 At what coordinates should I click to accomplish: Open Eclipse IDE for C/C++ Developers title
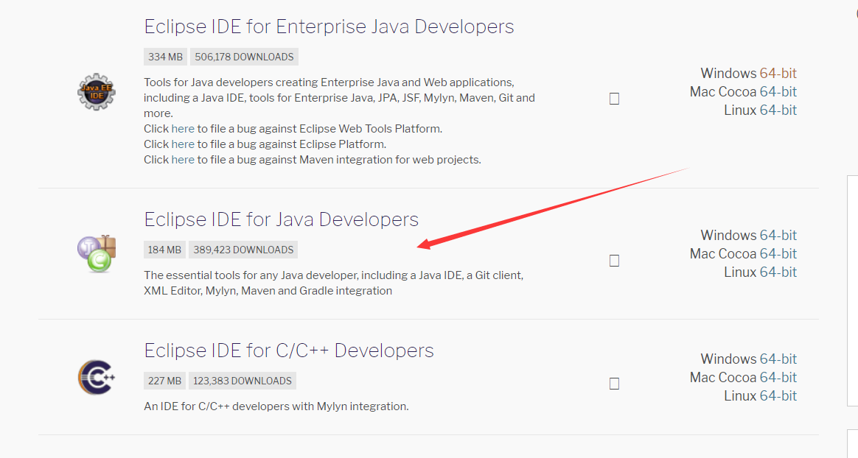(289, 350)
